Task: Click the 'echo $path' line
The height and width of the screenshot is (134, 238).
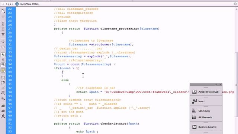Action: point(87,131)
